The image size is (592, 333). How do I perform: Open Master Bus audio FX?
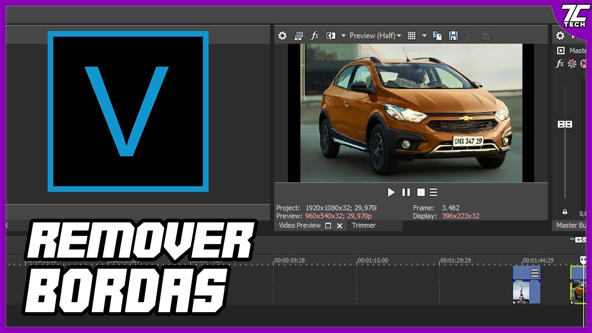(560, 64)
